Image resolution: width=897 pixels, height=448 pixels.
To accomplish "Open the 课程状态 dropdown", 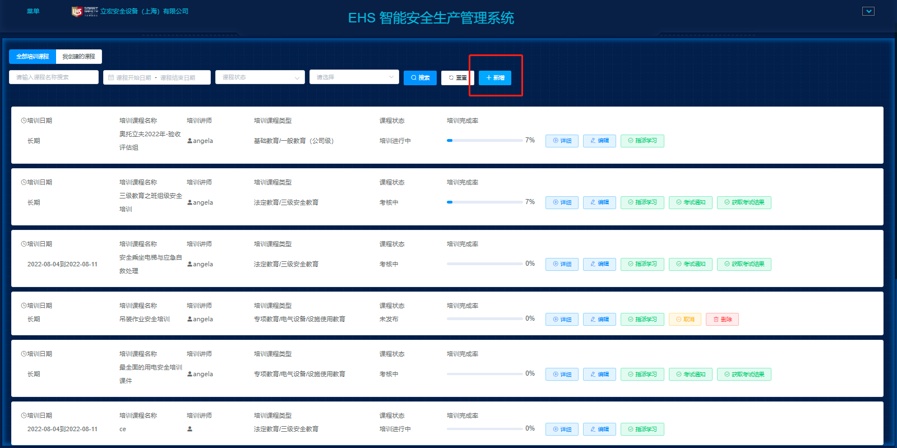I will pos(260,77).
